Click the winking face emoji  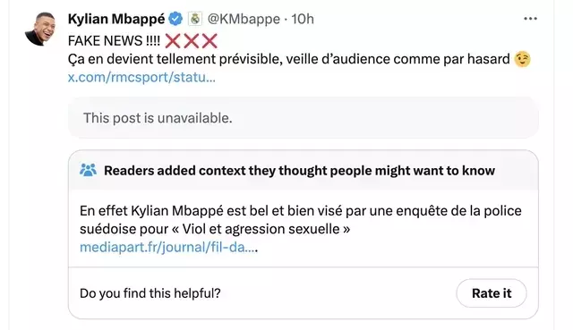tap(522, 59)
